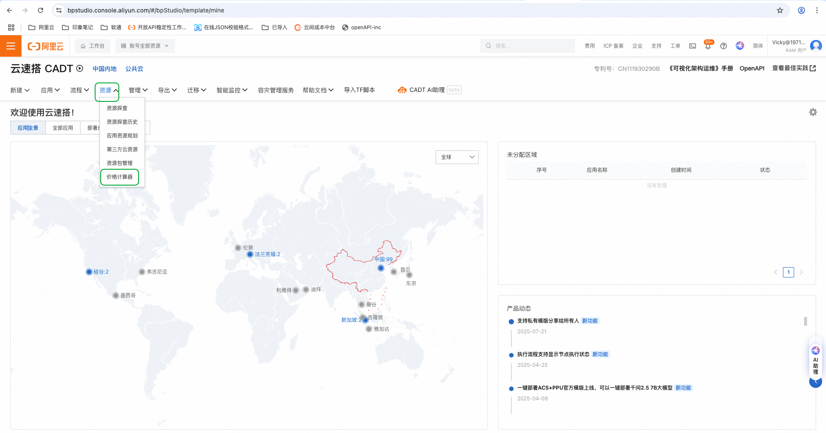Click the 首尔 map marker
The height and width of the screenshot is (433, 826).
point(394,272)
